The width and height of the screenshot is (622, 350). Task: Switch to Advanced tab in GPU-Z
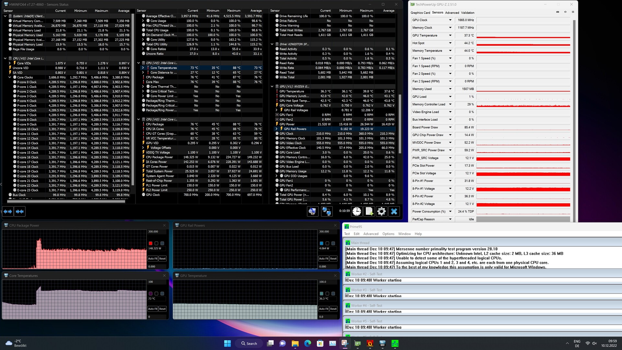pos(452,13)
